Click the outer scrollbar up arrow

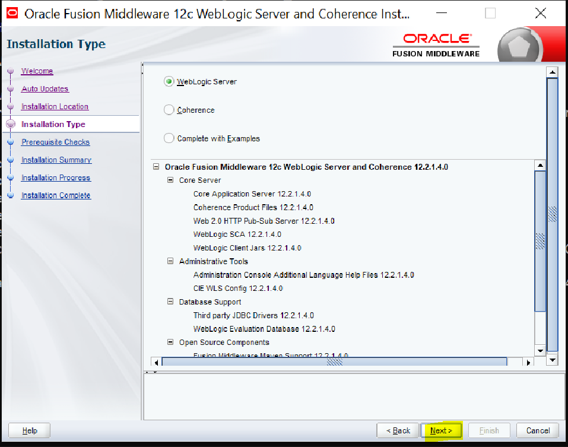point(553,72)
